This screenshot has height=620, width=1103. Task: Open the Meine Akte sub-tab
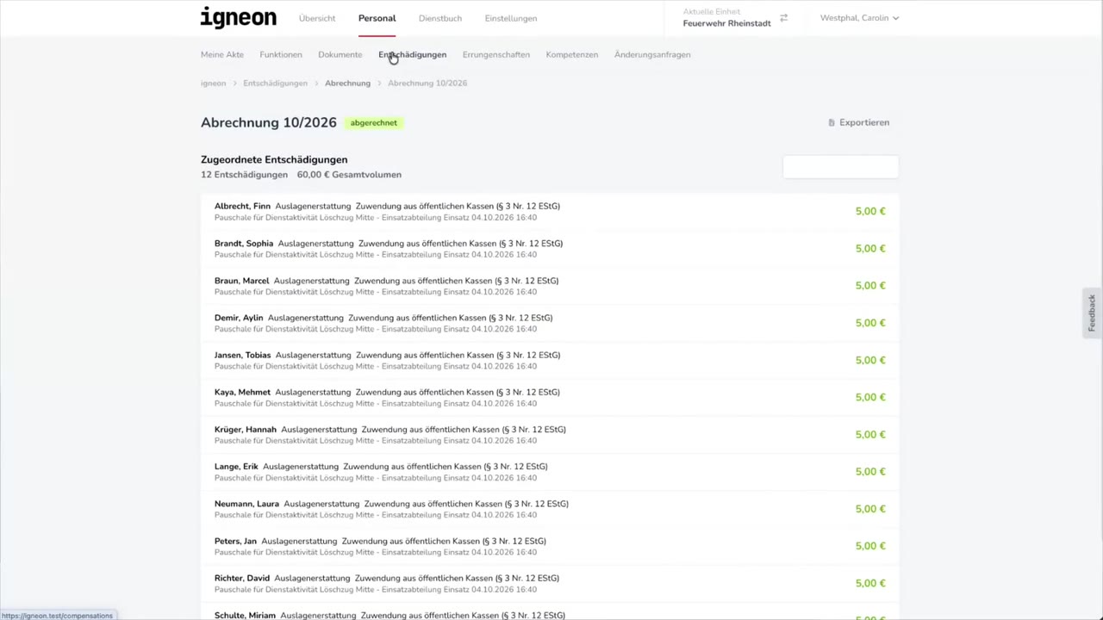pos(222,54)
